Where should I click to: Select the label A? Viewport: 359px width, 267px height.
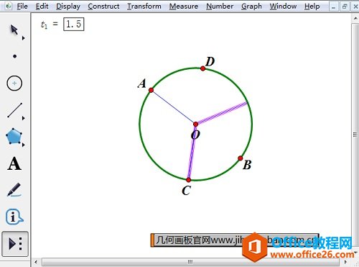tap(142, 83)
